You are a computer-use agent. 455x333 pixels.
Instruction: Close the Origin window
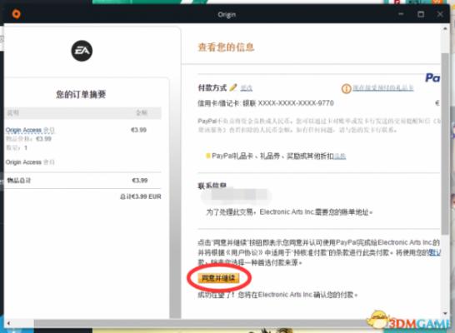(x=440, y=14)
